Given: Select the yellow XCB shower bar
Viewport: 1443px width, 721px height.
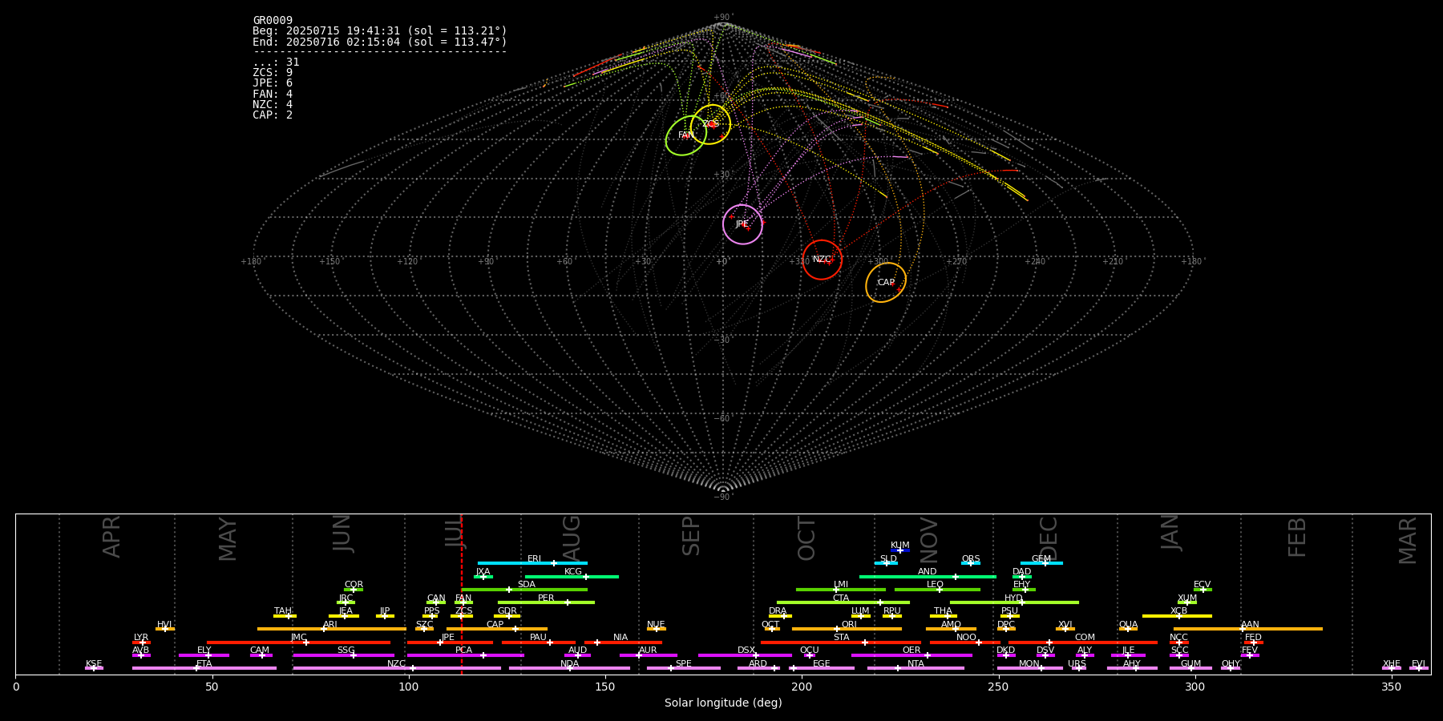Looking at the screenshot, I should click(x=1177, y=616).
